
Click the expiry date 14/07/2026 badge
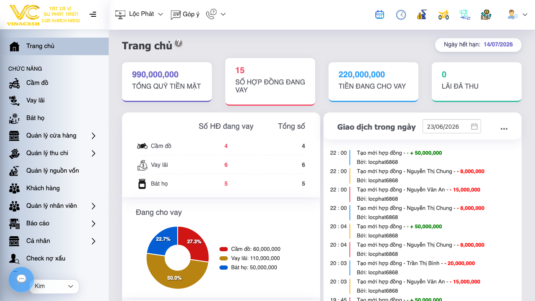click(x=478, y=45)
